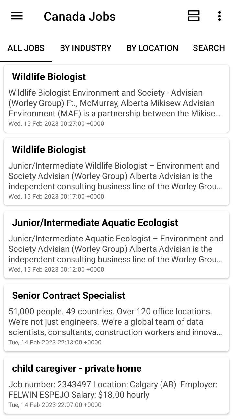
Task: Tap the 00:17:00 posting date
Action: coord(56,196)
